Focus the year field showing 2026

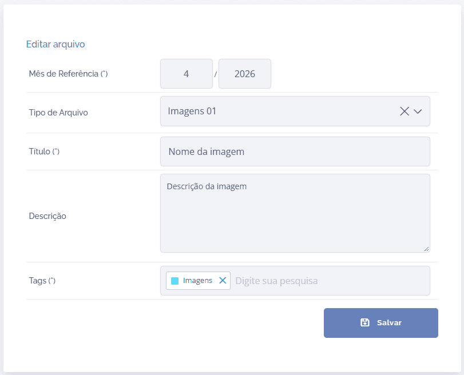tap(245, 74)
